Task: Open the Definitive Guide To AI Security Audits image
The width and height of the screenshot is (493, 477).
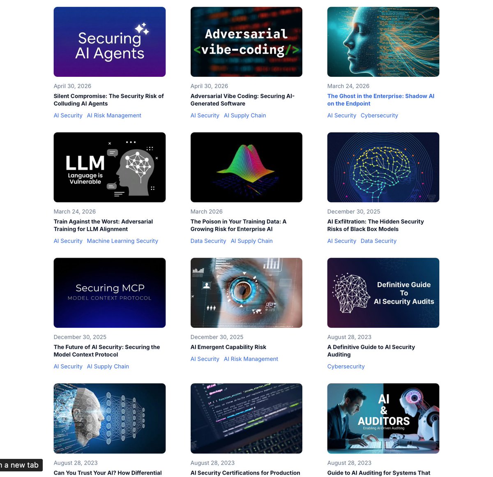Action: click(x=383, y=293)
